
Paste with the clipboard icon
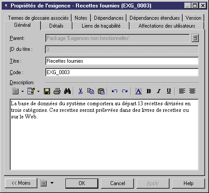click(x=101, y=91)
